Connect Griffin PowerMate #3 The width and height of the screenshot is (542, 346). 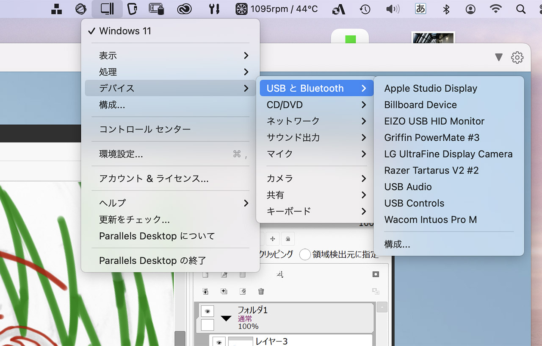(449, 137)
